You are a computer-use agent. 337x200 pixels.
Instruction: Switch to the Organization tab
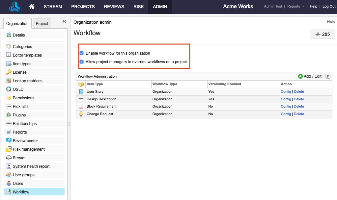click(17, 24)
